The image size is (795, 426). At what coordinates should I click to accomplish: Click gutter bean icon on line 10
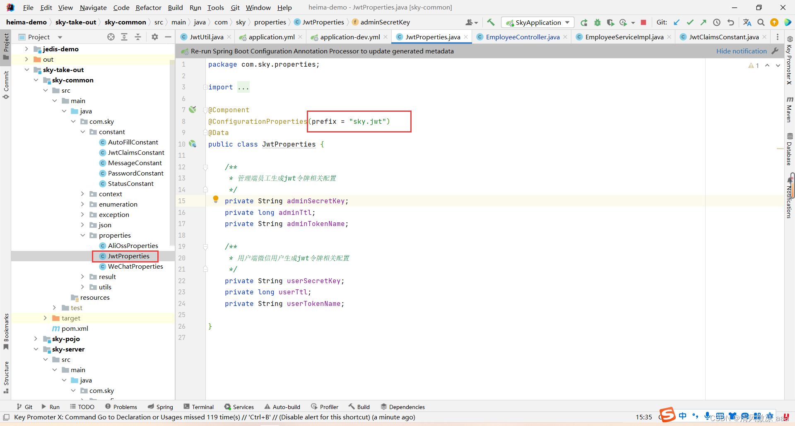tap(193, 144)
